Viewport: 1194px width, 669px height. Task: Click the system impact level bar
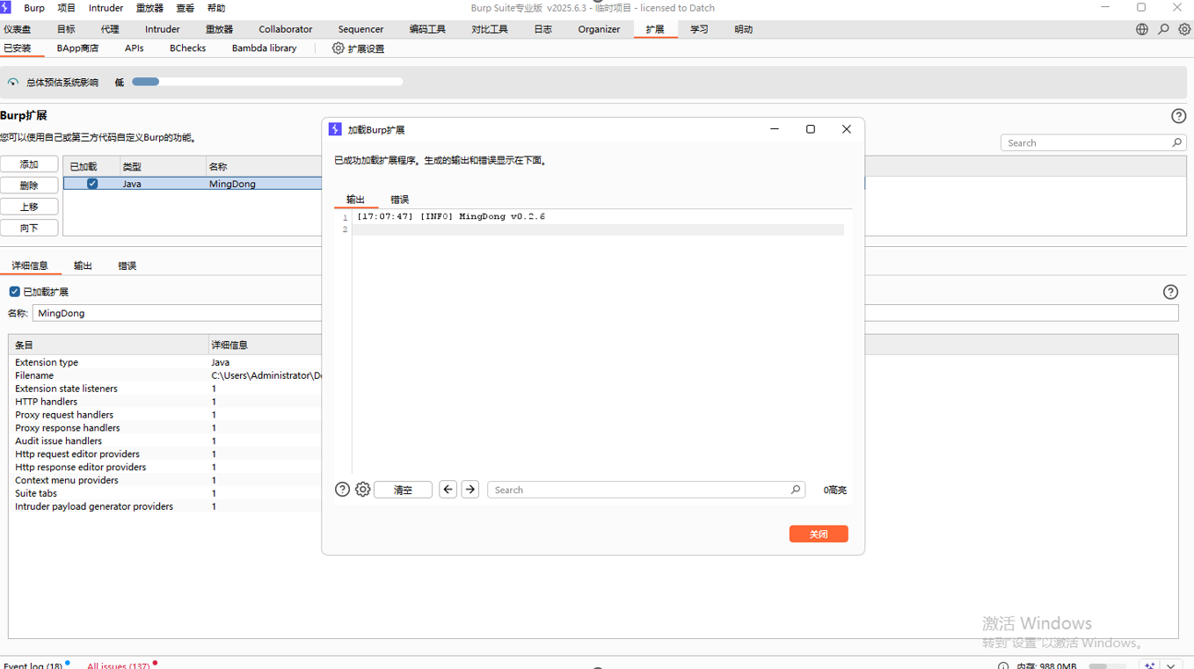[267, 82]
